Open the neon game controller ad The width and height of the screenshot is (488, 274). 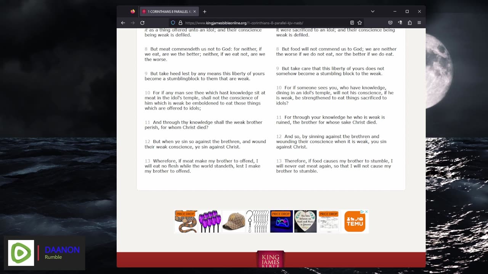(x=281, y=221)
